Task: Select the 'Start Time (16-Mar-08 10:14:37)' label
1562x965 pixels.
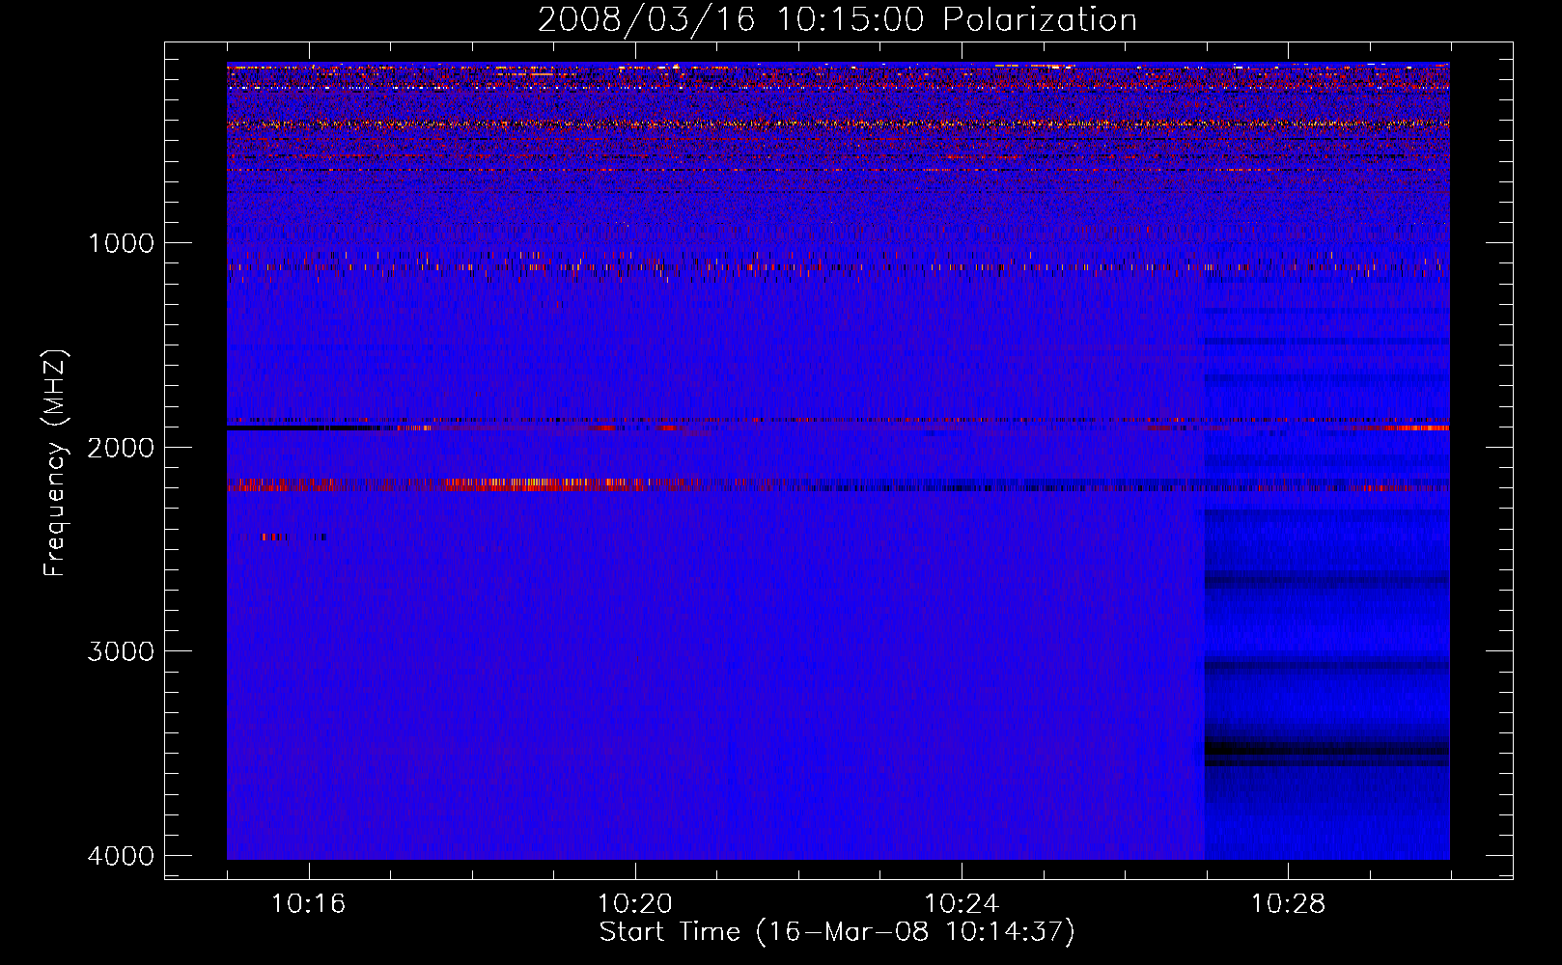Action: [x=837, y=932]
